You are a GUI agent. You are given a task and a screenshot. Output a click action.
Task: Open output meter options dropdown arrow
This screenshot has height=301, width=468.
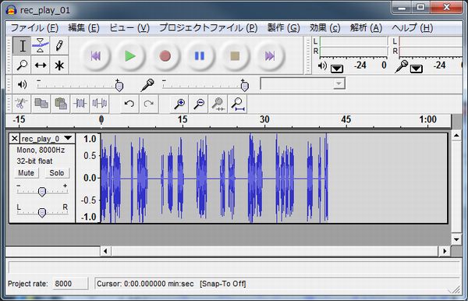pos(337,69)
